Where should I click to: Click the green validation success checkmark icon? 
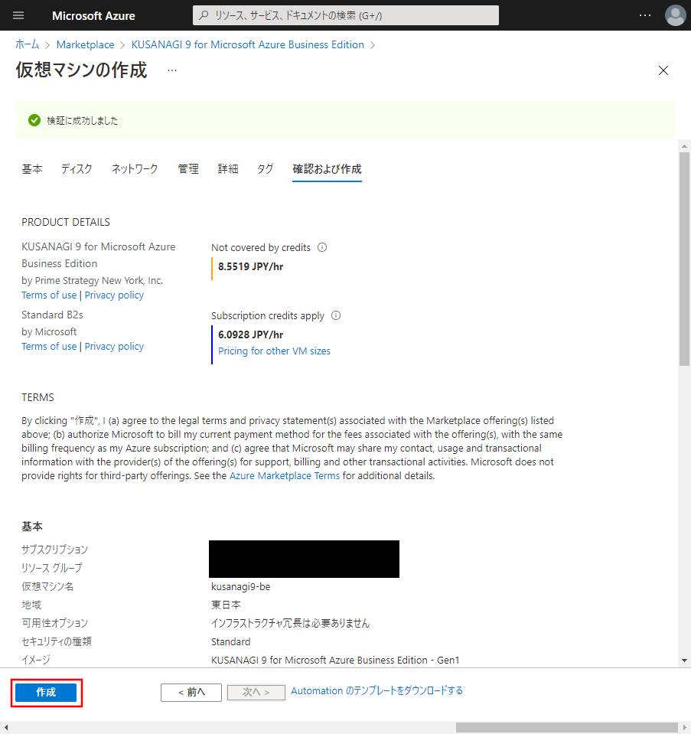(34, 120)
